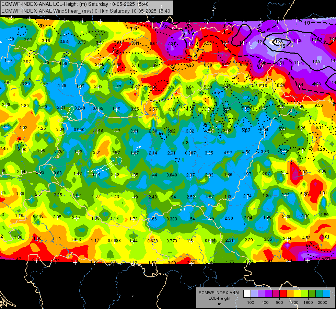
Task: Click the legend label 400
Action: 265,302
